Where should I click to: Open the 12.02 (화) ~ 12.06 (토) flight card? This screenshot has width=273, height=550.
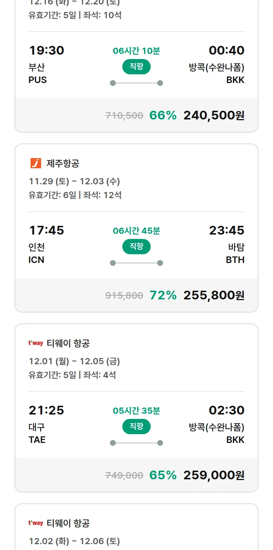(74, 541)
